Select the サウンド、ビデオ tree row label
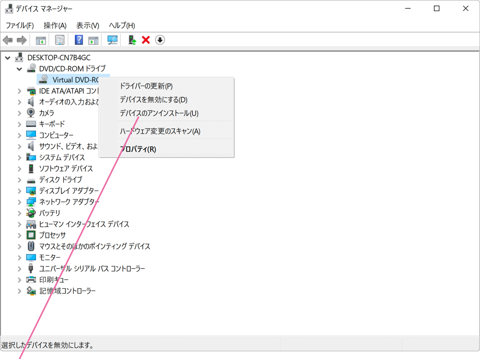 tap(69, 146)
